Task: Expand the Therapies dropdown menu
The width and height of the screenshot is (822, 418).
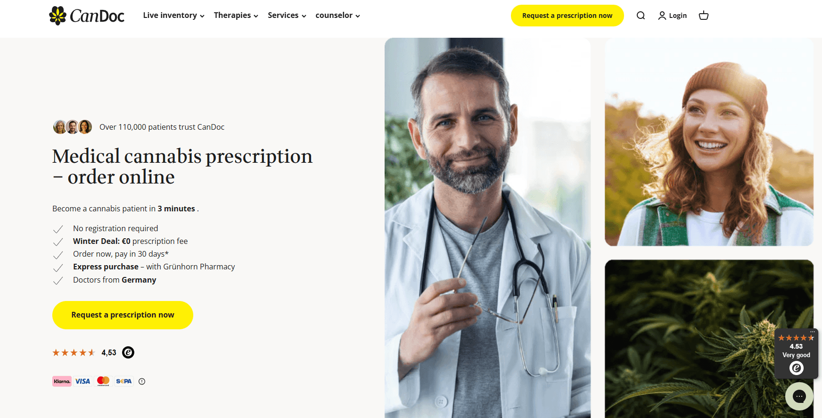Action: tap(236, 16)
